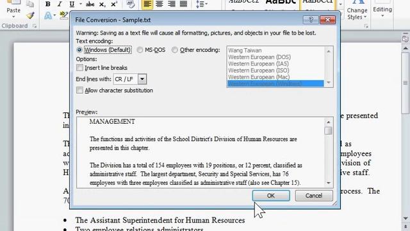This screenshot has height=231, width=410.
Task: Click the Clear Formatting icon
Action: tap(131, 4)
